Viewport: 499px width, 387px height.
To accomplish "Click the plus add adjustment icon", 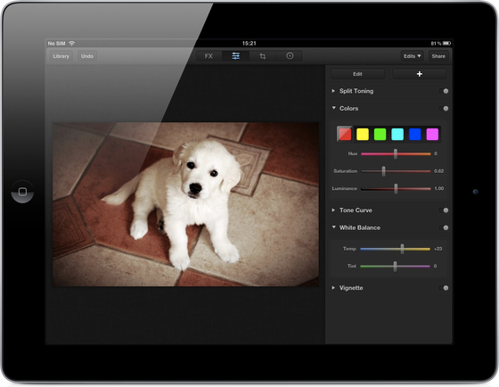I will (x=420, y=74).
